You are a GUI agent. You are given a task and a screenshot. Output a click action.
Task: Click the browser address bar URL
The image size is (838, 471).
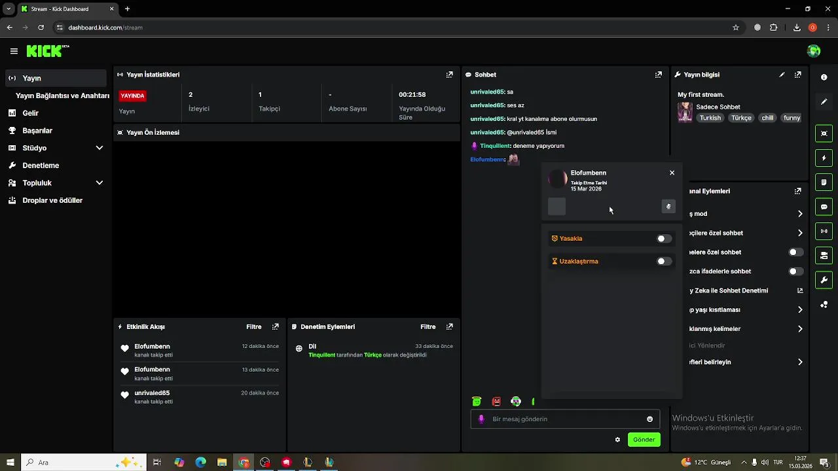click(105, 27)
